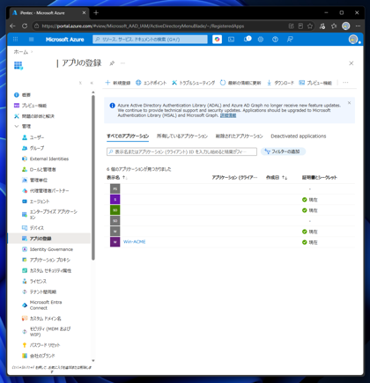Open the toolbar overflow ellipsis
The height and width of the screenshot is (383, 370).
pos(345,83)
